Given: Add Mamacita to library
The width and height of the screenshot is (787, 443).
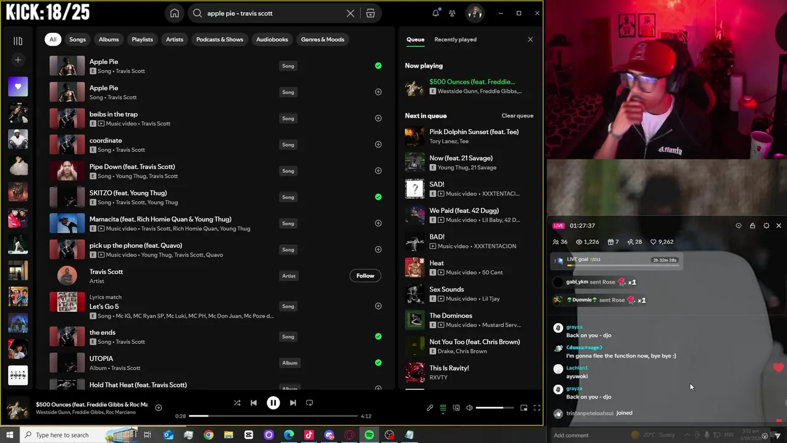Looking at the screenshot, I should click(378, 223).
